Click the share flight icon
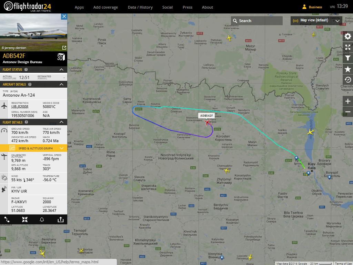353x265 pixels. [x=61, y=220]
